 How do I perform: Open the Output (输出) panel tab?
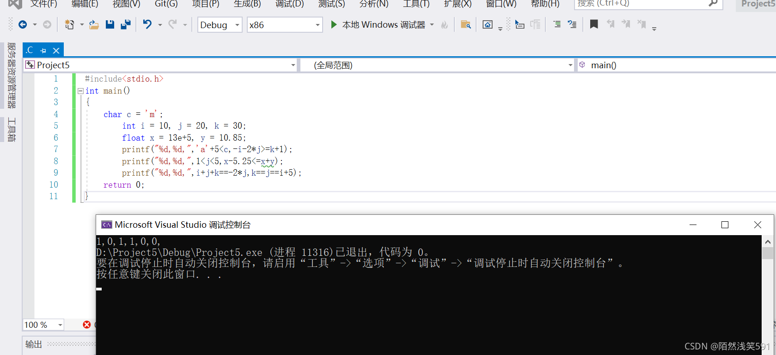33,344
